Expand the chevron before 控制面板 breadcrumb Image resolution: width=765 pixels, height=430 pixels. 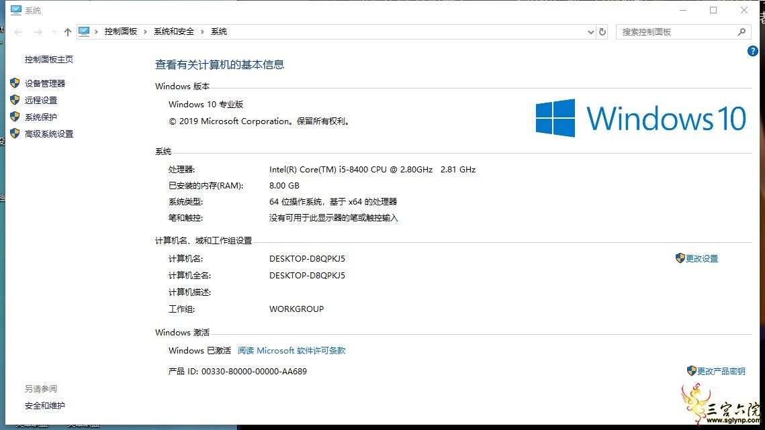point(96,32)
